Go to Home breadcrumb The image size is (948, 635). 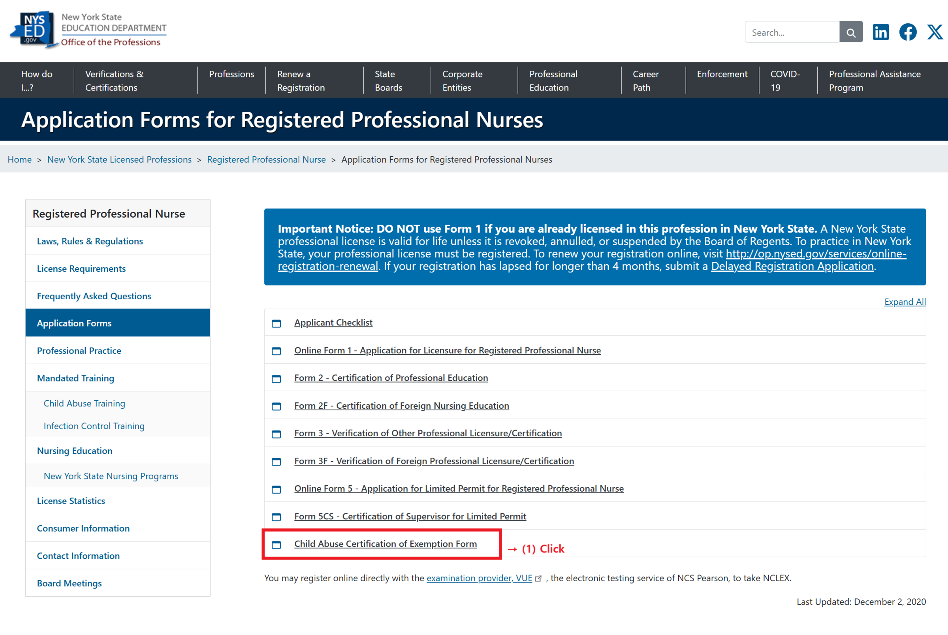[19, 159]
